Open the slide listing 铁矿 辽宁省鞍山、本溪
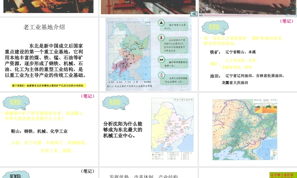The height and width of the screenshot is (178, 297). point(248,54)
